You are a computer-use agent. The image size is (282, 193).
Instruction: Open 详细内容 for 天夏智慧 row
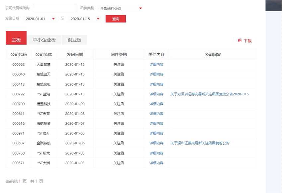[156, 65]
